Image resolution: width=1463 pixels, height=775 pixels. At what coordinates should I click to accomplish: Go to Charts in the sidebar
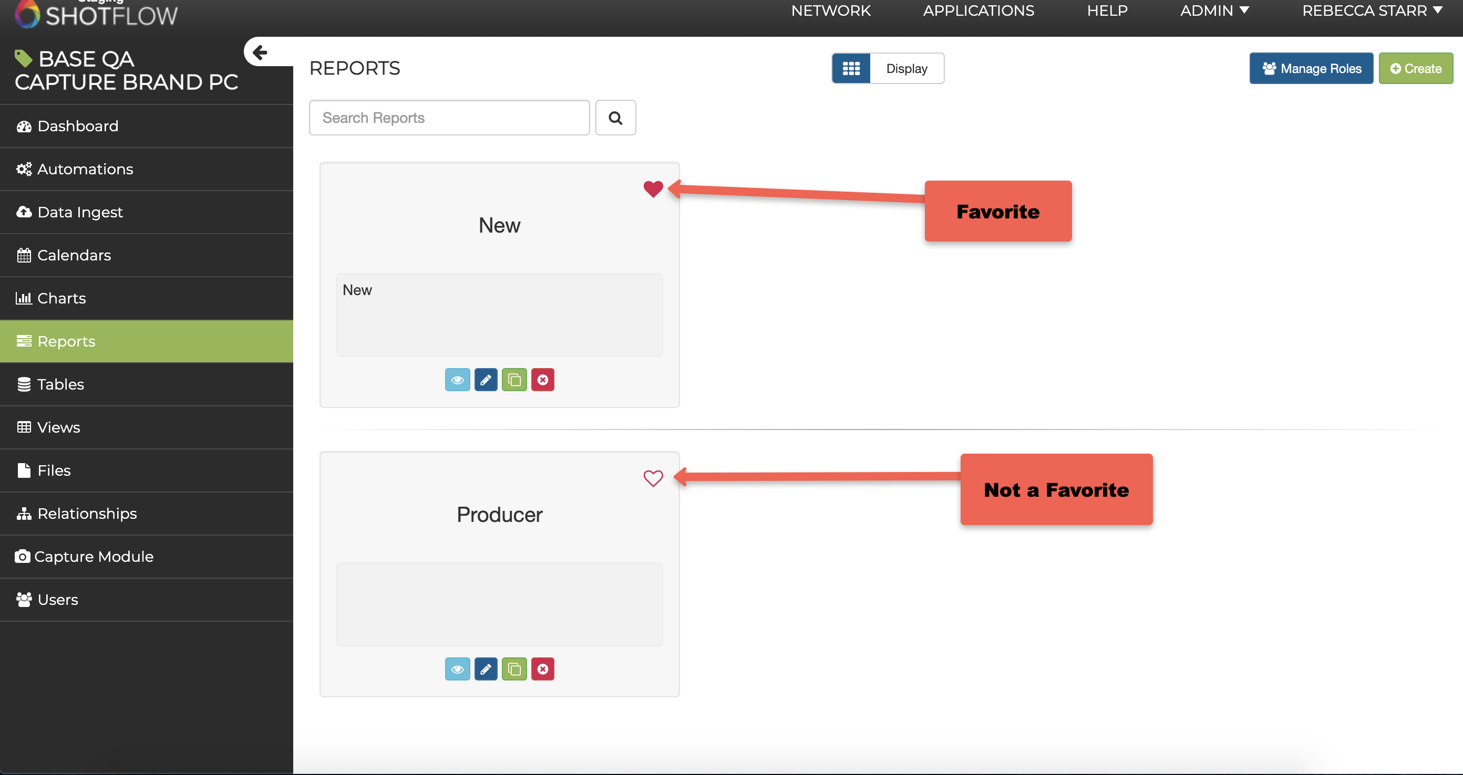61,298
